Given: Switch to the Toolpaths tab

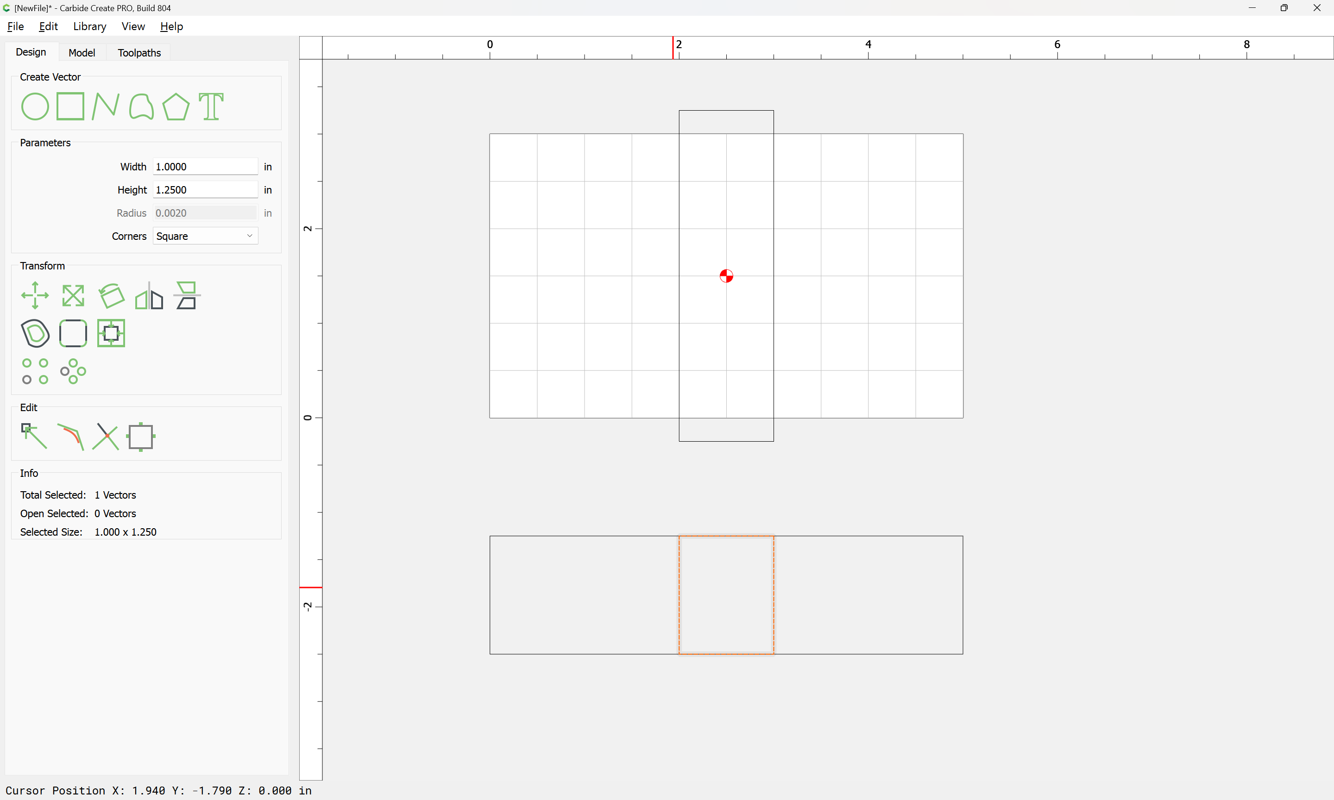Looking at the screenshot, I should tap(139, 53).
